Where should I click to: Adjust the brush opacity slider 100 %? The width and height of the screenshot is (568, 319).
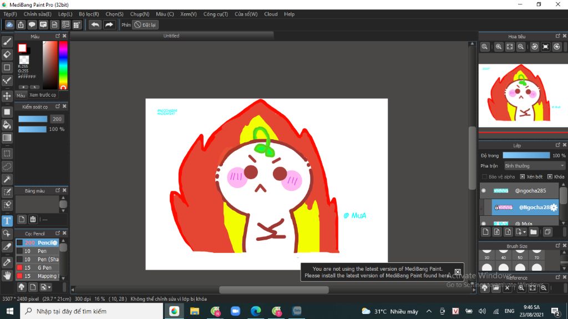click(33, 129)
